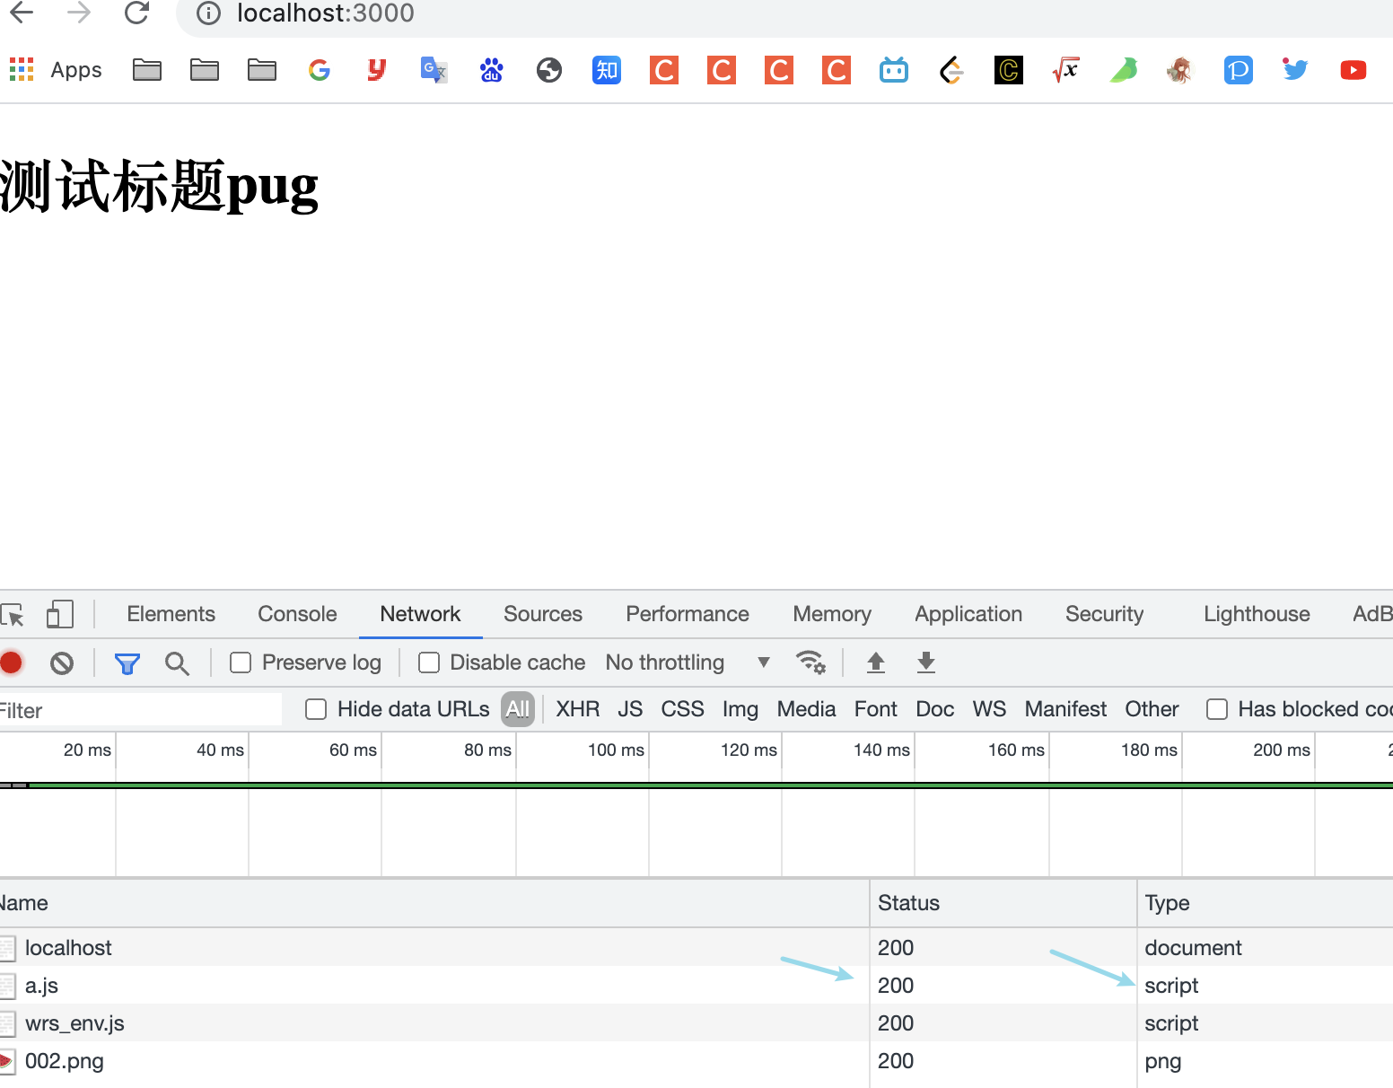This screenshot has width=1393, height=1088.
Task: Filter requests by Doc
Action: tap(934, 709)
